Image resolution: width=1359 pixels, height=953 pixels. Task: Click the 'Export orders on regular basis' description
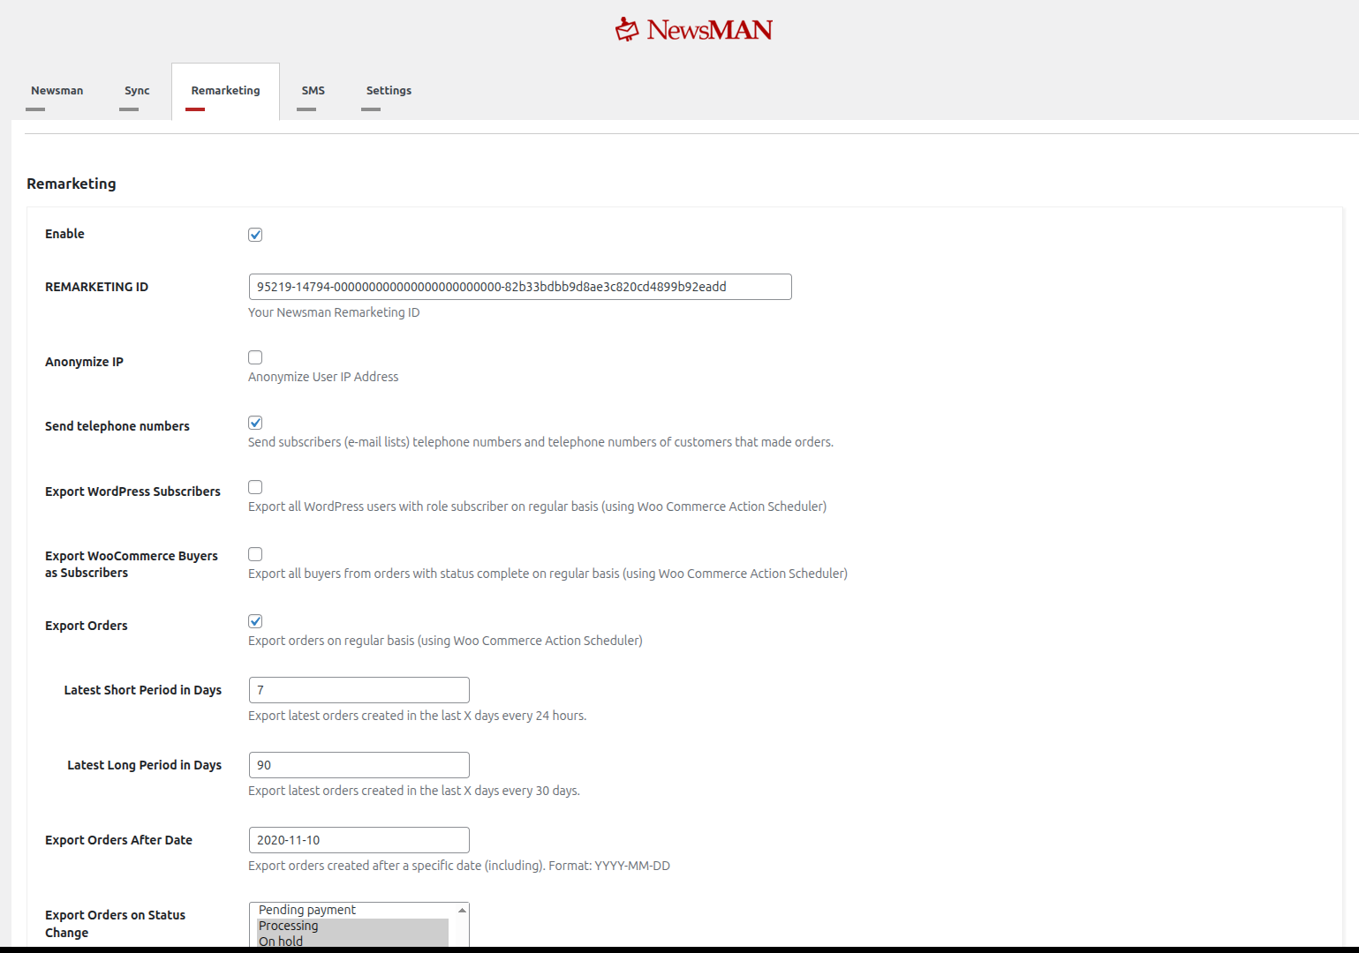(445, 641)
